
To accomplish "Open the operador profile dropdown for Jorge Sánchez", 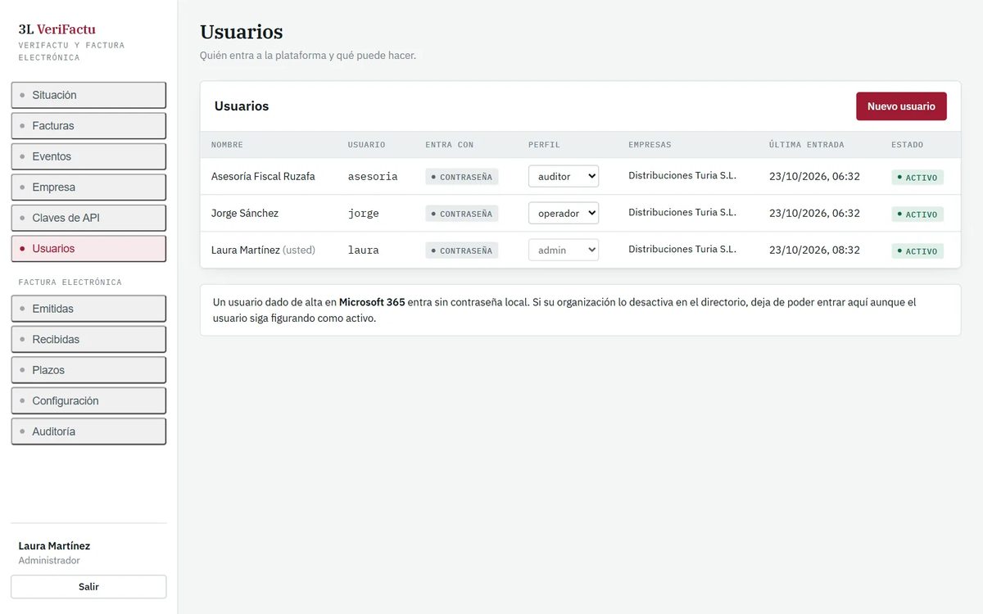I will pyautogui.click(x=564, y=213).
